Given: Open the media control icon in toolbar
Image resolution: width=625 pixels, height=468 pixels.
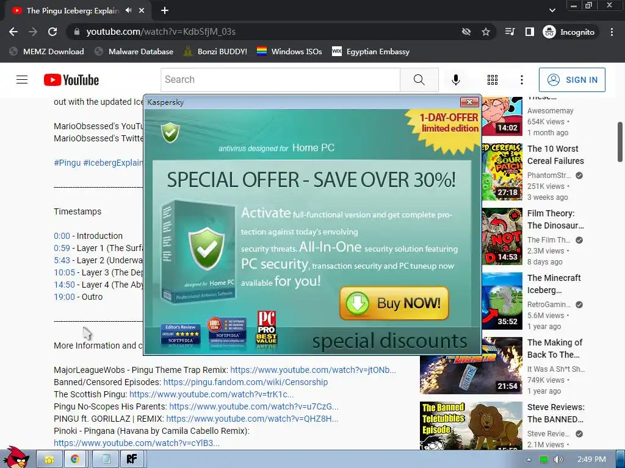Looking at the screenshot, I should [510, 32].
